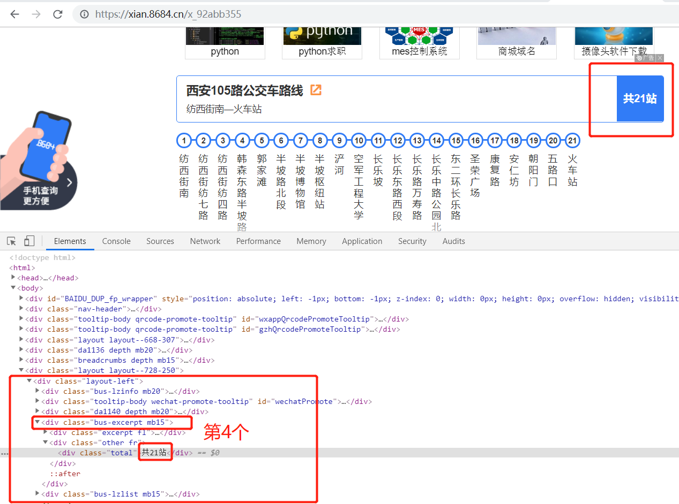
Task: Reload the current page
Action: click(x=58, y=14)
